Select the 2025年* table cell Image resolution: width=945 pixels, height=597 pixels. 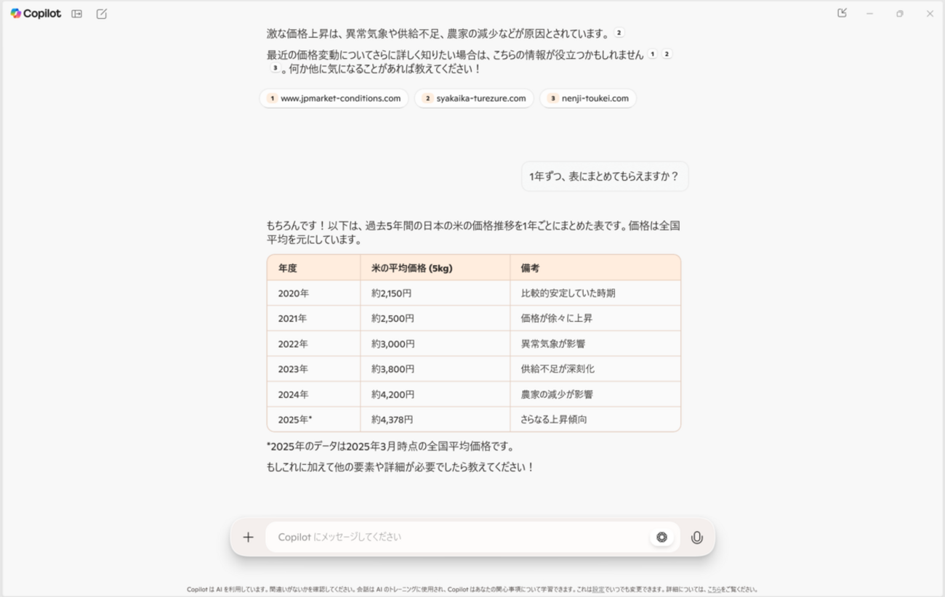pos(314,420)
